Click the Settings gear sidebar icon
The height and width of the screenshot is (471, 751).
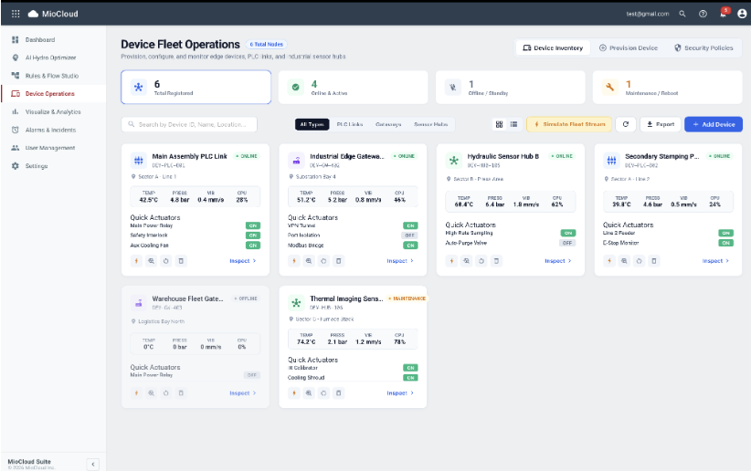coord(16,165)
